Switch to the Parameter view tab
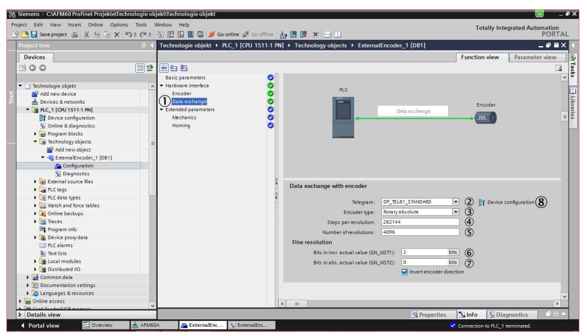This screenshot has width=580, height=336. 534,57
